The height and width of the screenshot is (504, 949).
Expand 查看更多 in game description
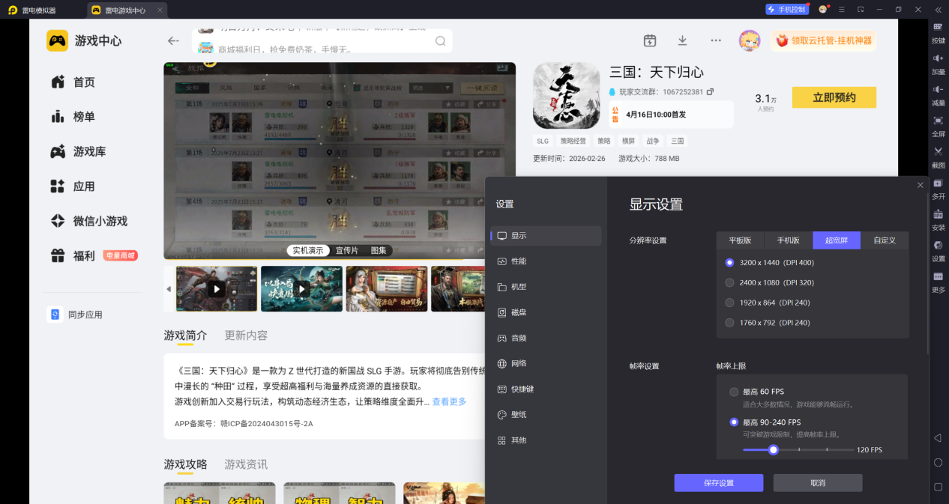[449, 401]
